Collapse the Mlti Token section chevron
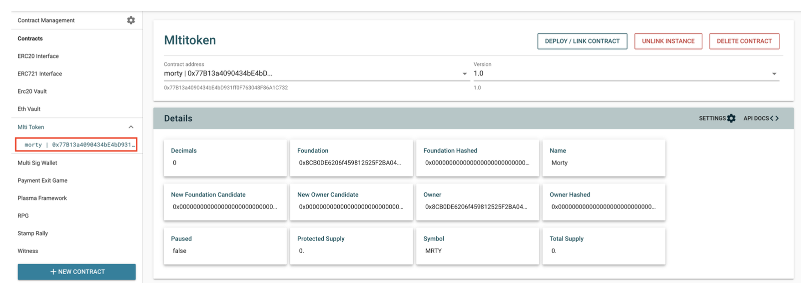Image resolution: width=807 pixels, height=290 pixels. pos(131,127)
